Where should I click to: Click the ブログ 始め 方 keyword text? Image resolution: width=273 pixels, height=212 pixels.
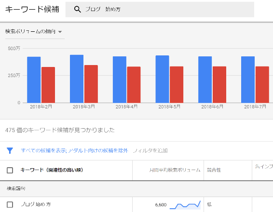[36, 204]
